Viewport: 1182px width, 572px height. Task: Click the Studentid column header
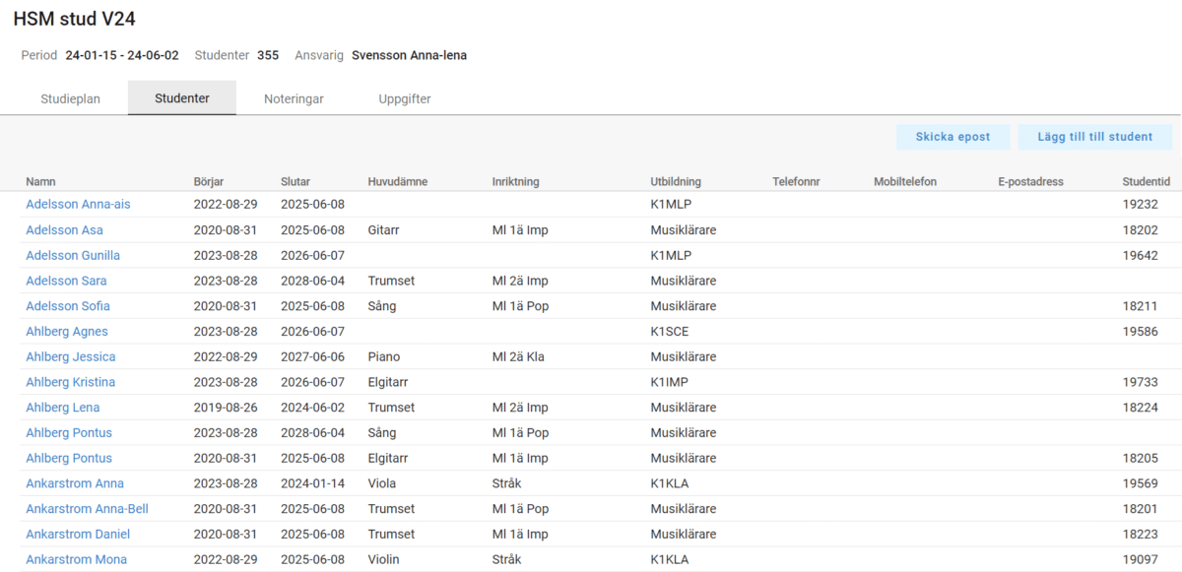1146,182
